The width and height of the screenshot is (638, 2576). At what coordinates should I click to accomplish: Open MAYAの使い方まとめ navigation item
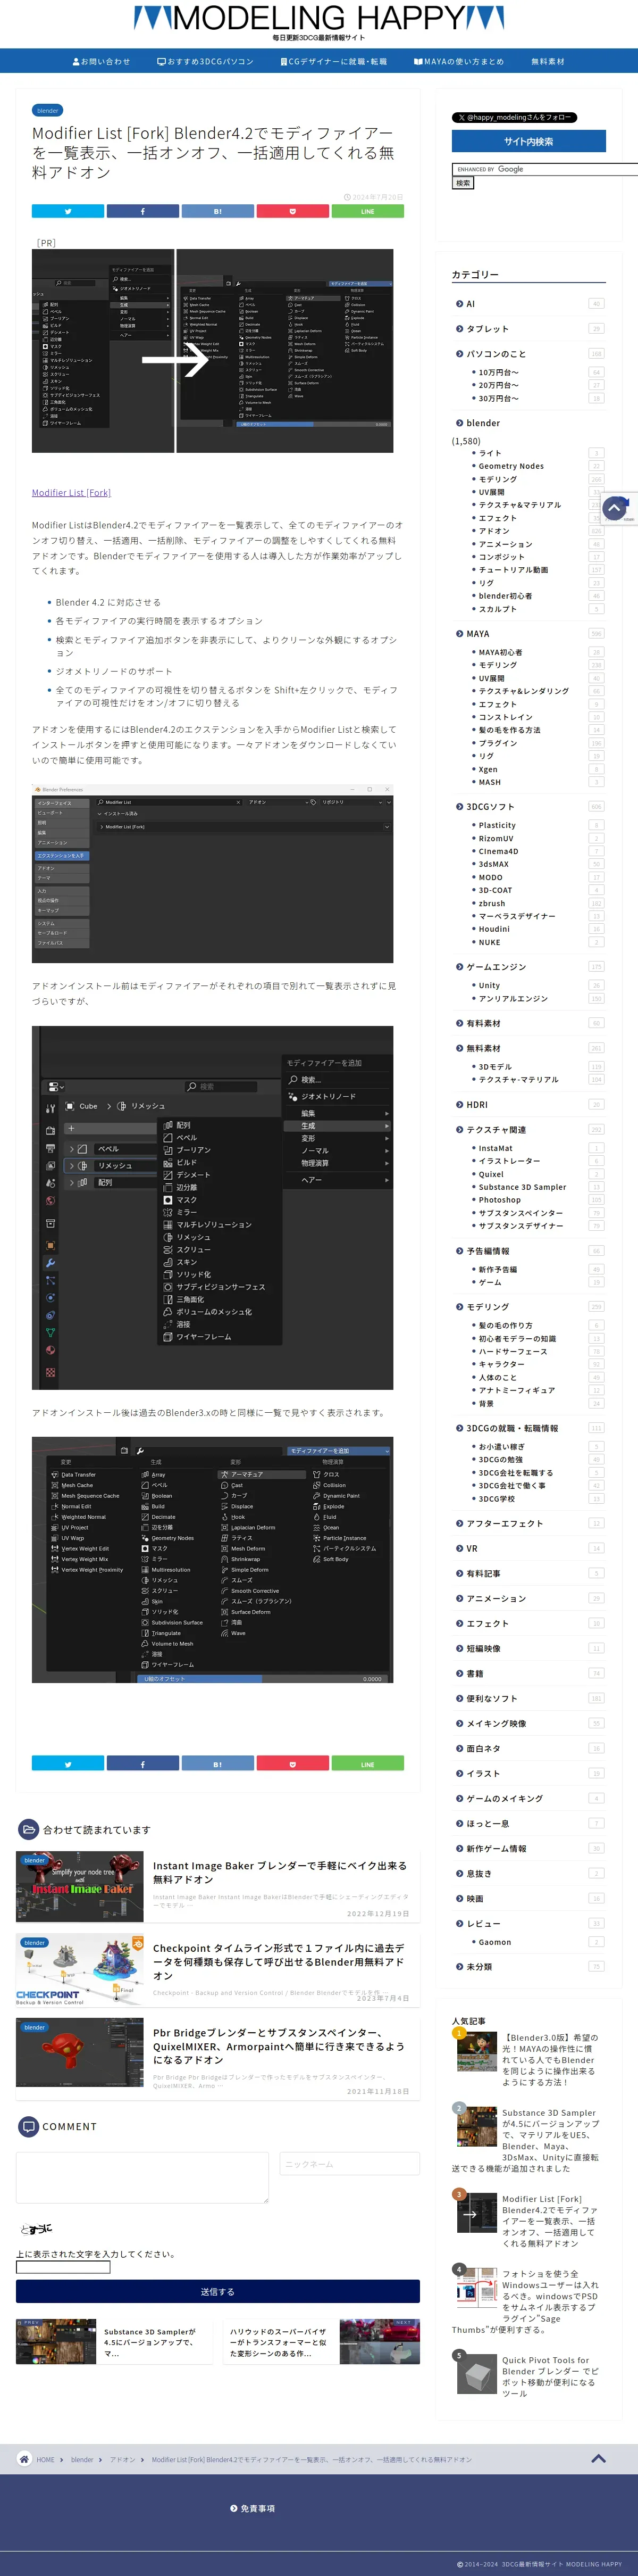[x=459, y=61]
